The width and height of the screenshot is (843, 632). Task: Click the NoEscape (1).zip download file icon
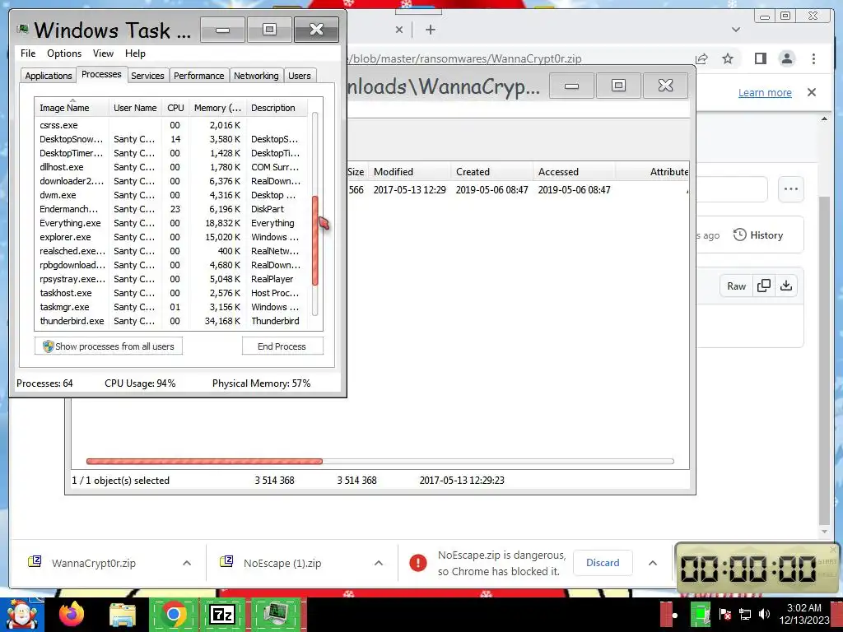click(x=226, y=562)
